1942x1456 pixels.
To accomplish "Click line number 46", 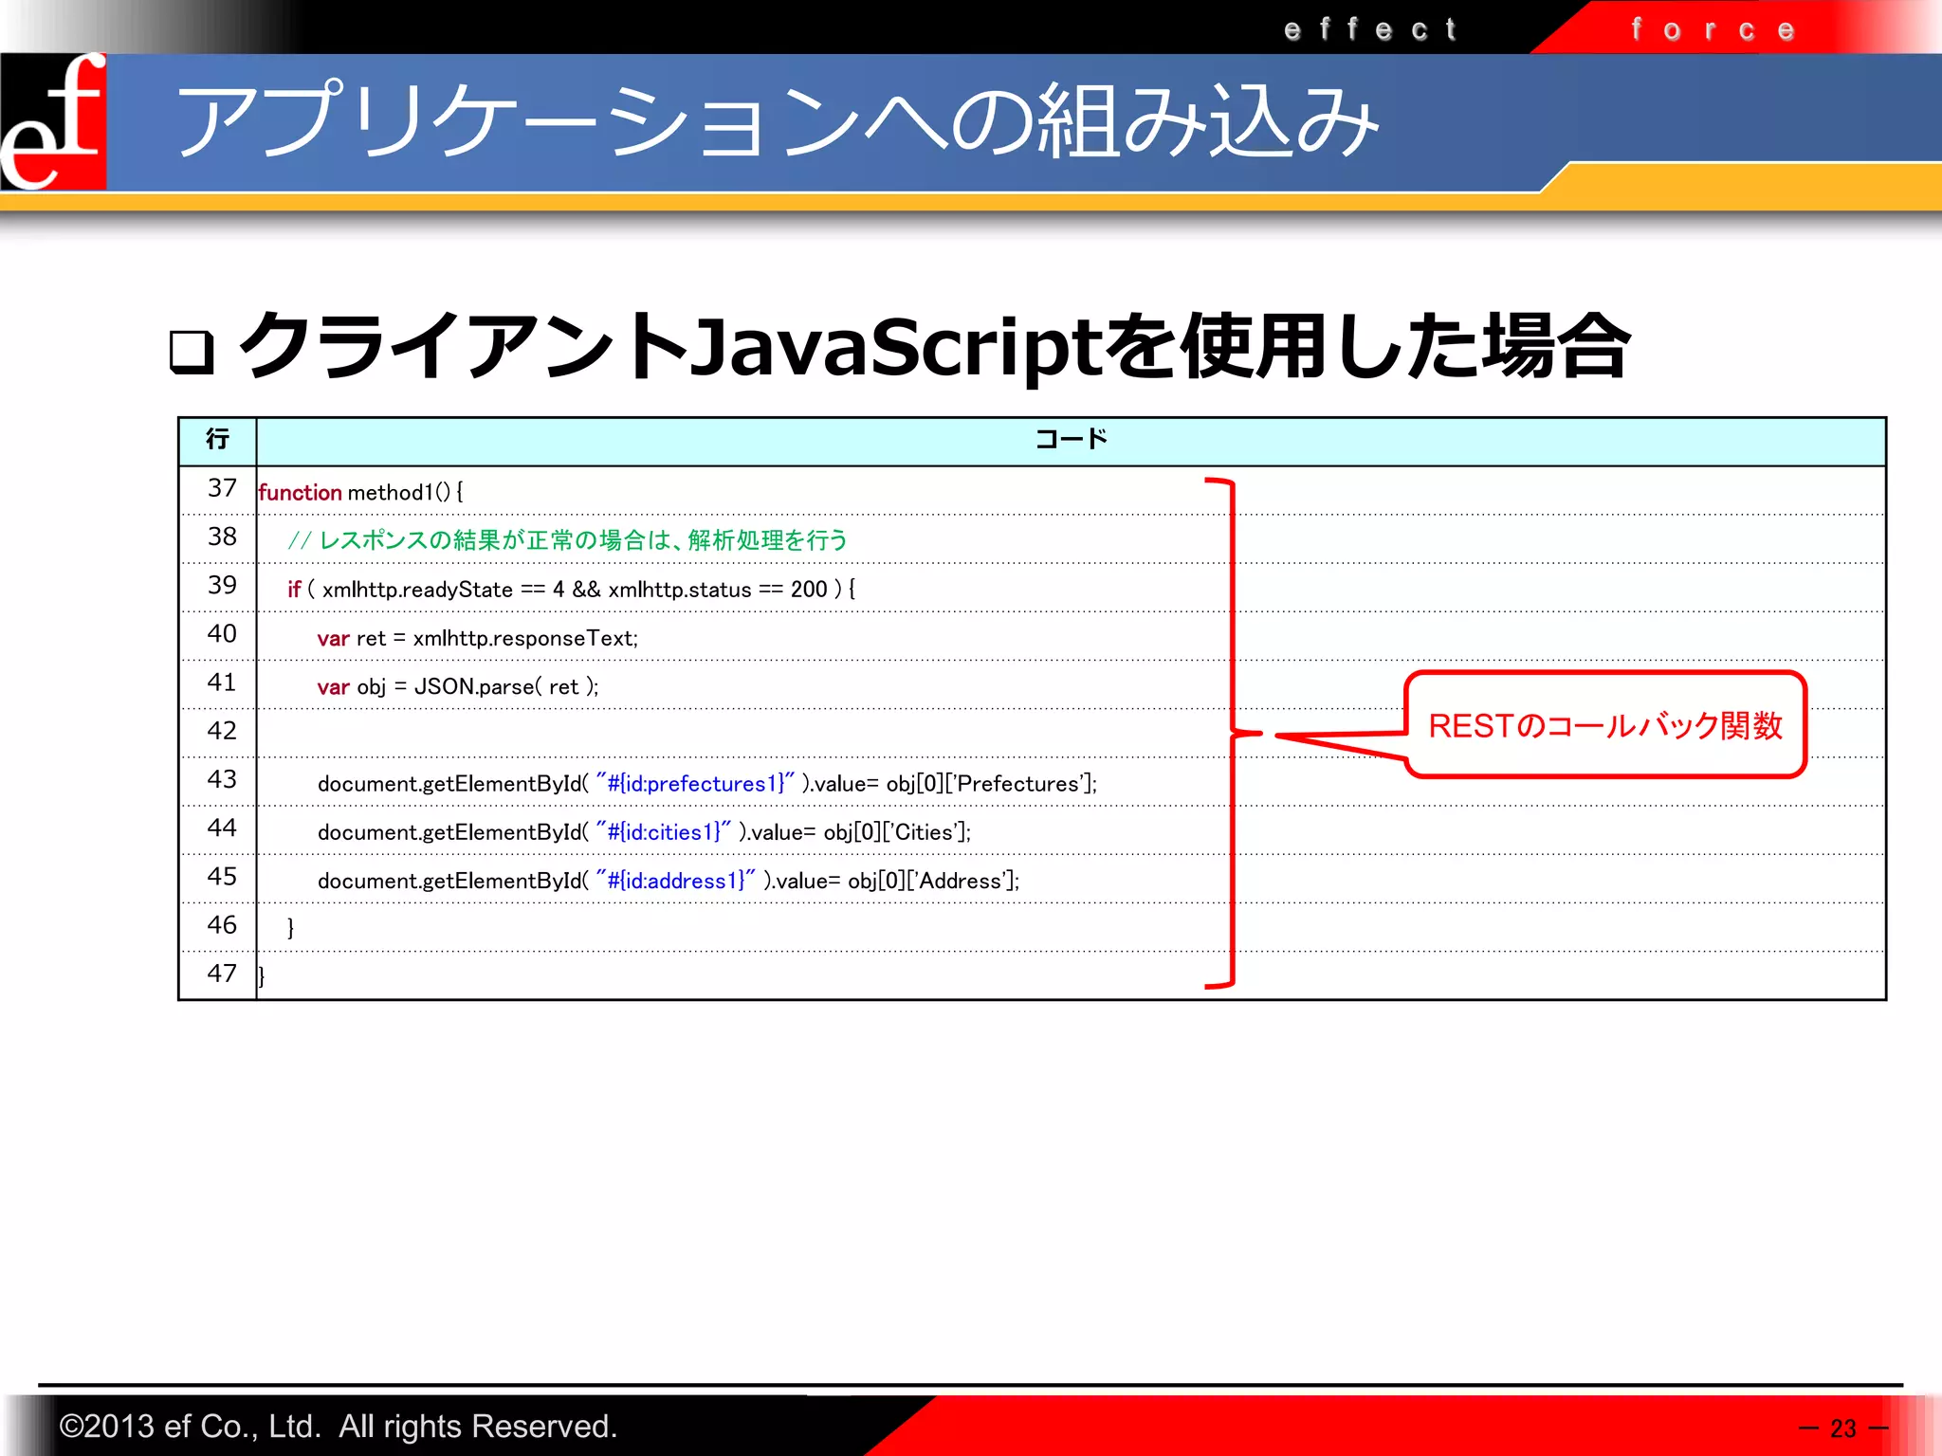I will [x=222, y=925].
